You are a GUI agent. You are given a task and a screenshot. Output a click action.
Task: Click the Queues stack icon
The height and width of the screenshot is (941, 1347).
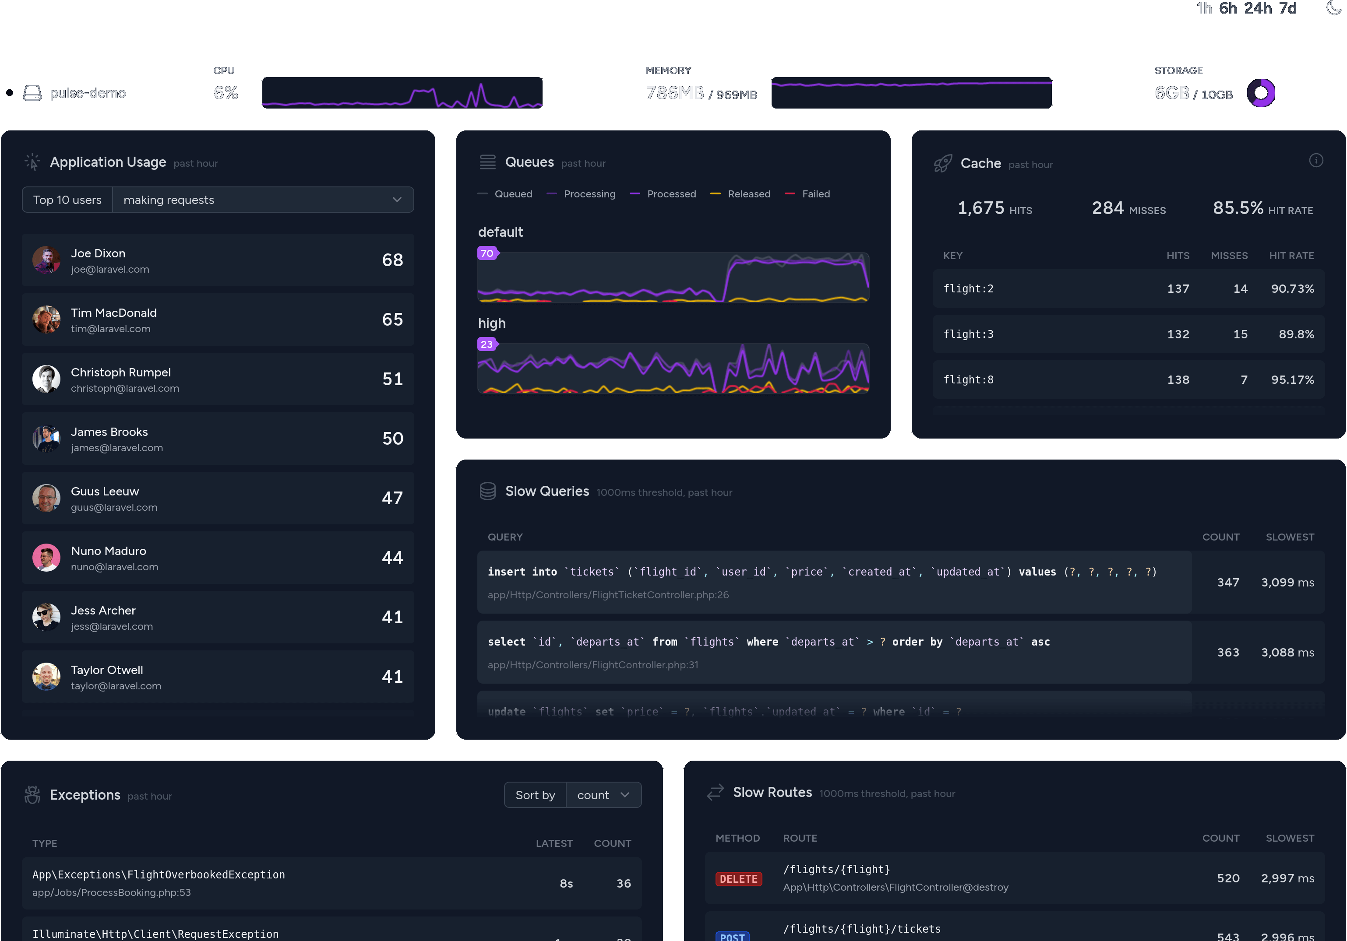pyautogui.click(x=487, y=162)
